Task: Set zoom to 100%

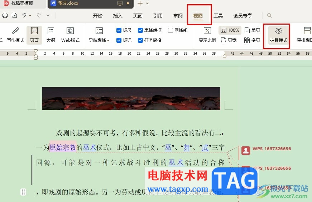Action: (x=230, y=30)
